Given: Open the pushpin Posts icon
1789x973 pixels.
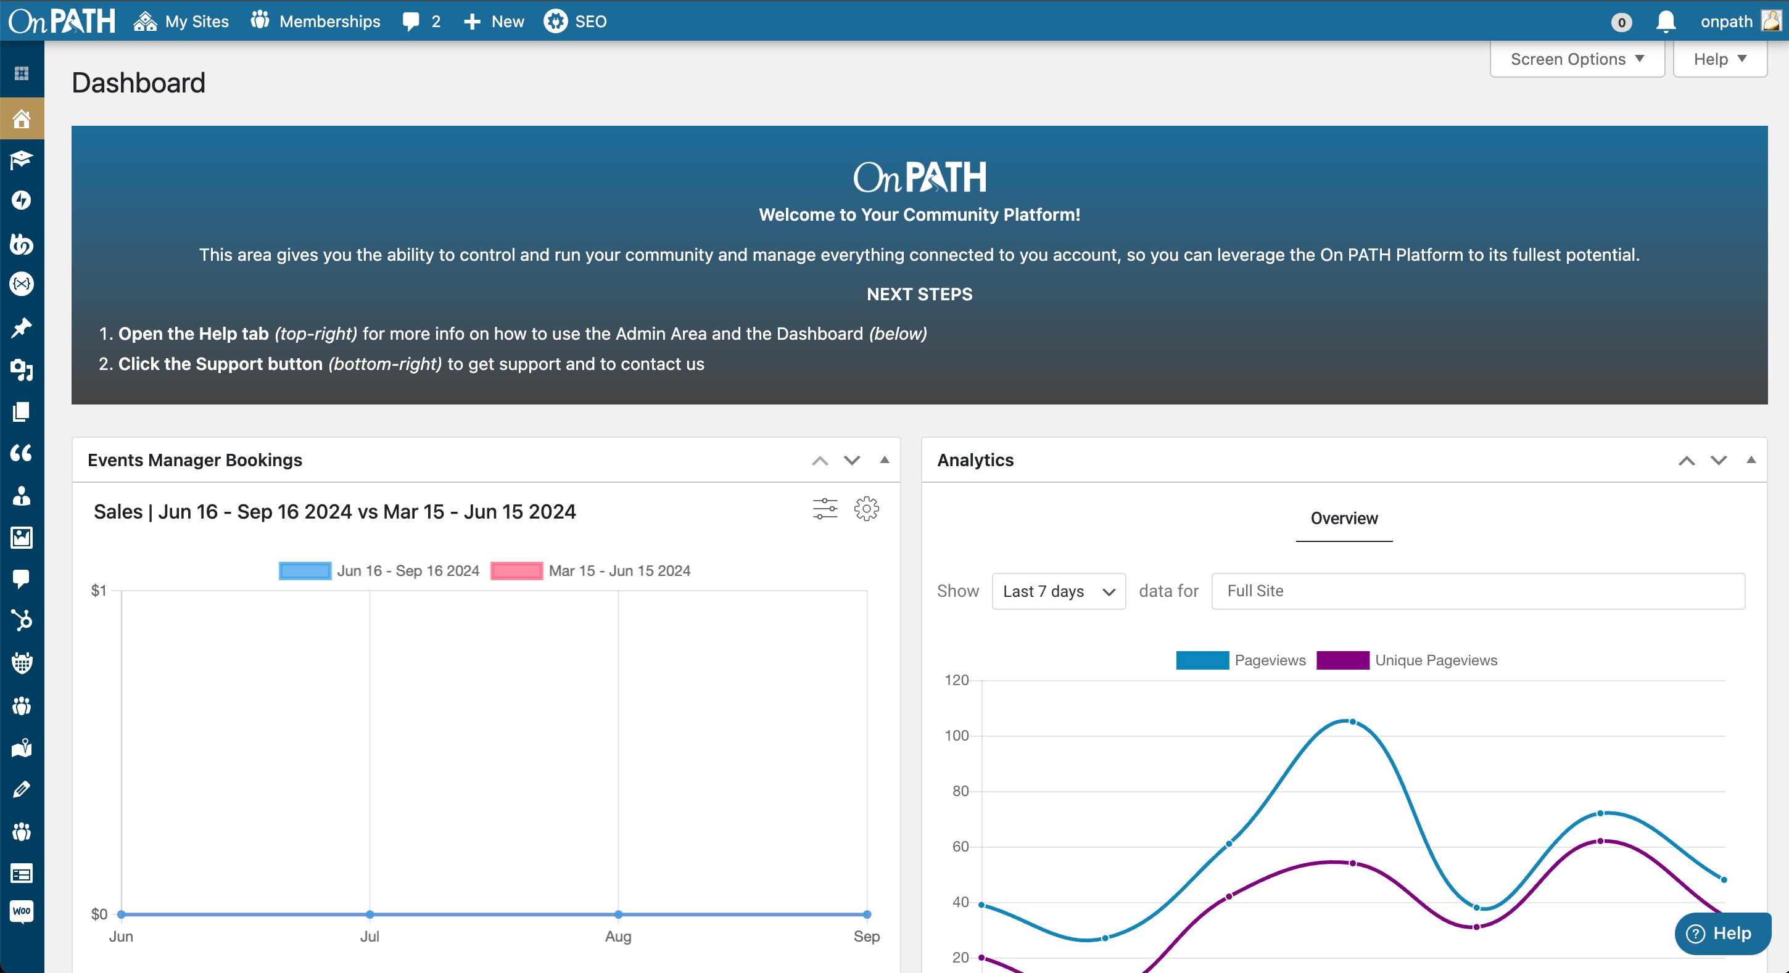Looking at the screenshot, I should coord(22,327).
